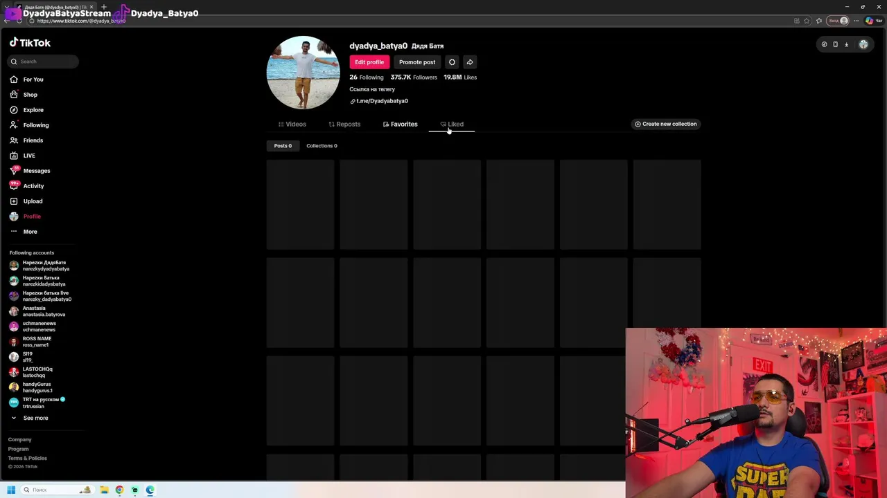Click the profile avatar photo
887x498 pixels.
coord(303,73)
